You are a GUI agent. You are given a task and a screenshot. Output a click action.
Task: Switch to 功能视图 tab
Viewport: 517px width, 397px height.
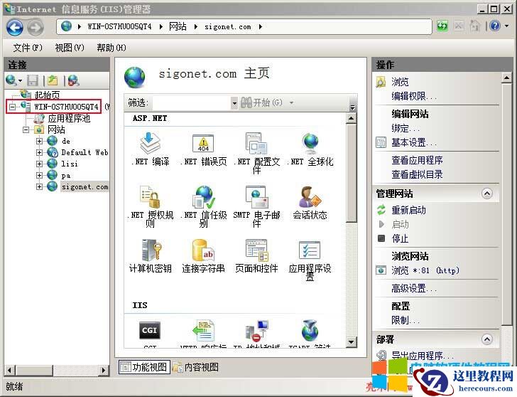(144, 367)
